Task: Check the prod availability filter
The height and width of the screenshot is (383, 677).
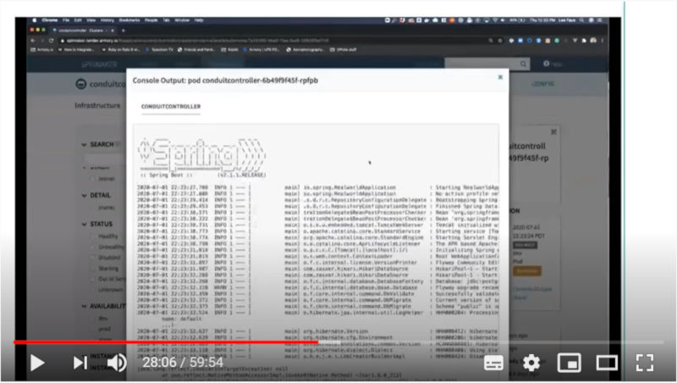Action: click(93, 329)
